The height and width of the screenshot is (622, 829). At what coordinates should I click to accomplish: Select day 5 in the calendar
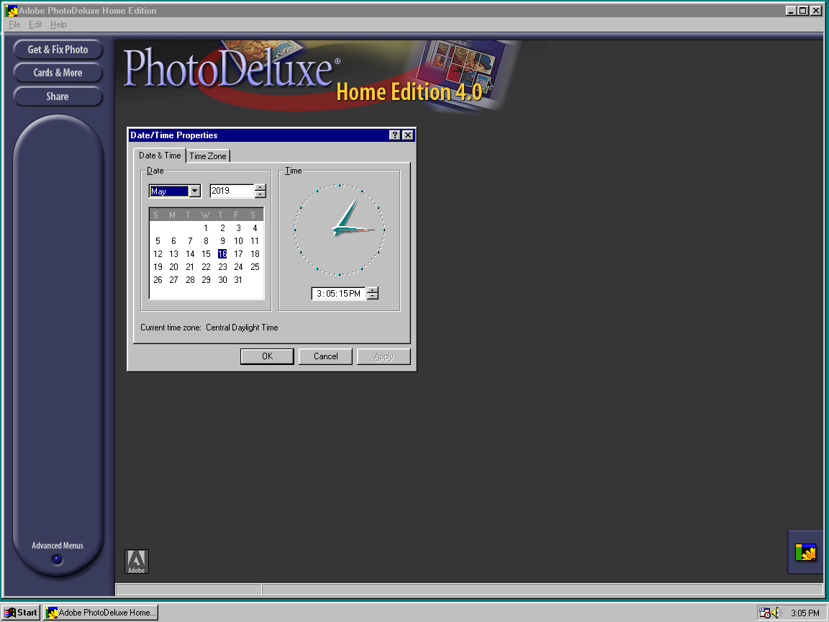(158, 240)
